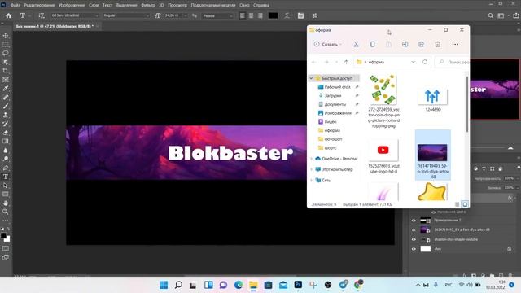Toggle the Character and Paragraph panels
The image size is (521, 293).
coord(300,15)
